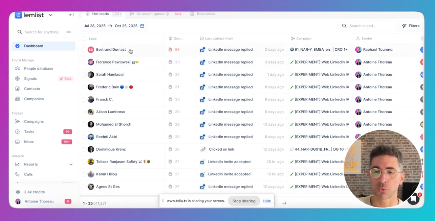Click the Oct 25, 2025 end date
Image resolution: width=435 pixels, height=221 pixels.
126,26
